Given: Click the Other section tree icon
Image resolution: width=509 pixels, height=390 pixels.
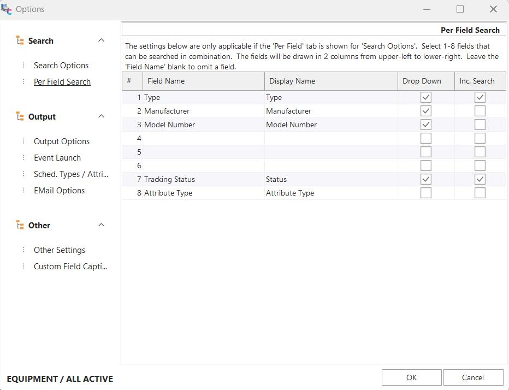Looking at the screenshot, I should pos(20,226).
